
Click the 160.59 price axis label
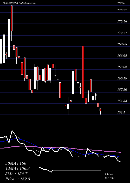[x=122, y=78]
